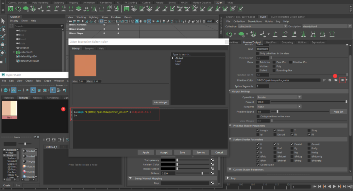Toggle the Geom Name checkbox
Image resolution: width=353 pixels, height=191 pixels.
(258, 165)
